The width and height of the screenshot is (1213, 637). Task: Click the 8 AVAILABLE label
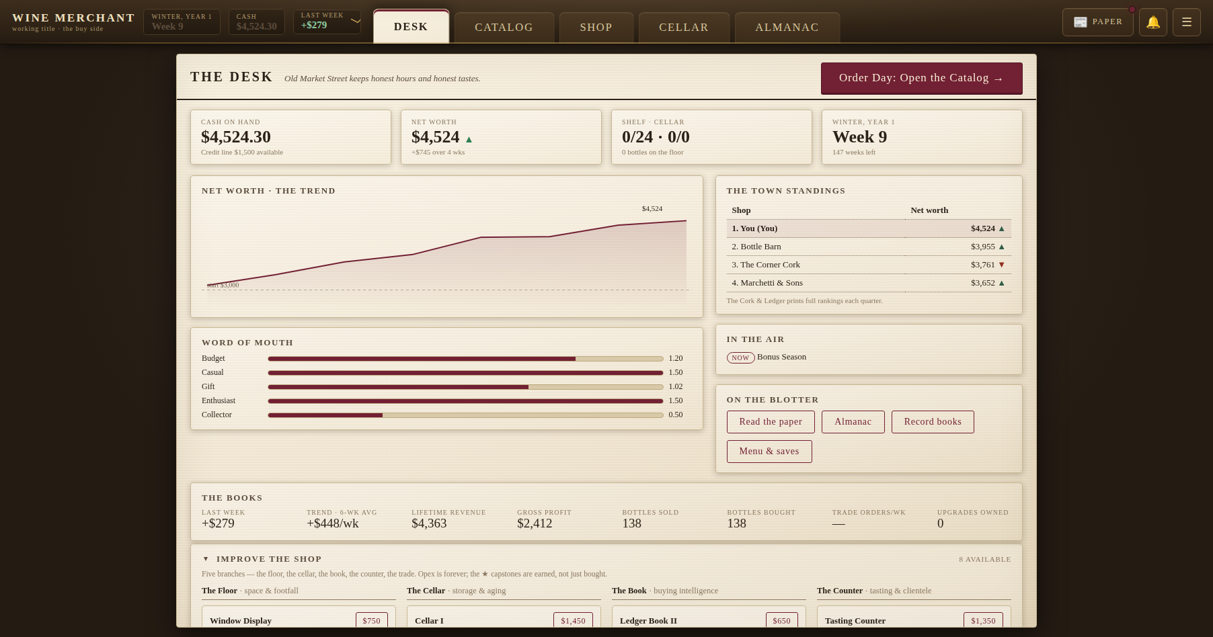984,559
